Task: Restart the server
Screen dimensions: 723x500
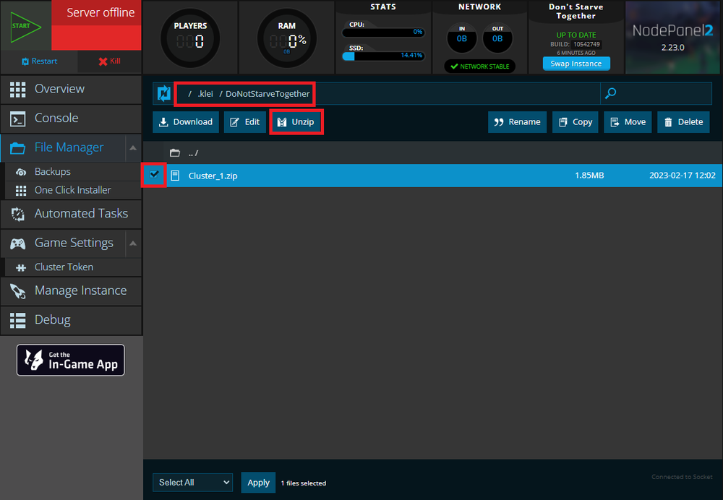Action: click(39, 61)
